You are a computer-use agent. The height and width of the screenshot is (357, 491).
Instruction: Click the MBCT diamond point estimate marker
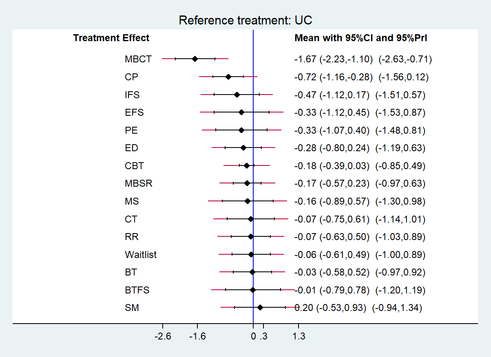coord(195,59)
